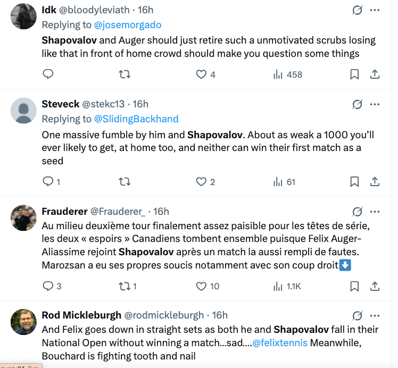View Frauderer tweet analytics of 1.1K

(x=287, y=286)
